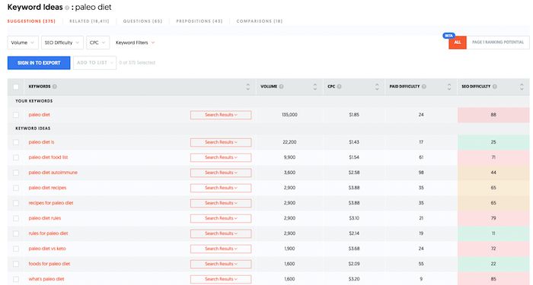Select checkbox for 'paleo diet is'
This screenshot has height=285, width=533.
pyautogui.click(x=16, y=142)
